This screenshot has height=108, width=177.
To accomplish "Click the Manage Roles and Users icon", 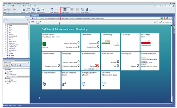I will [x=64, y=84].
